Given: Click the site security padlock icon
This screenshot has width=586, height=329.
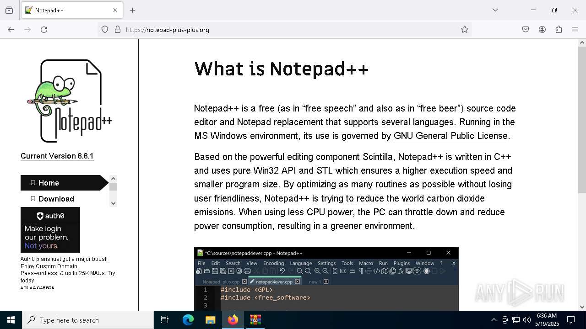Looking at the screenshot, I should (x=118, y=29).
